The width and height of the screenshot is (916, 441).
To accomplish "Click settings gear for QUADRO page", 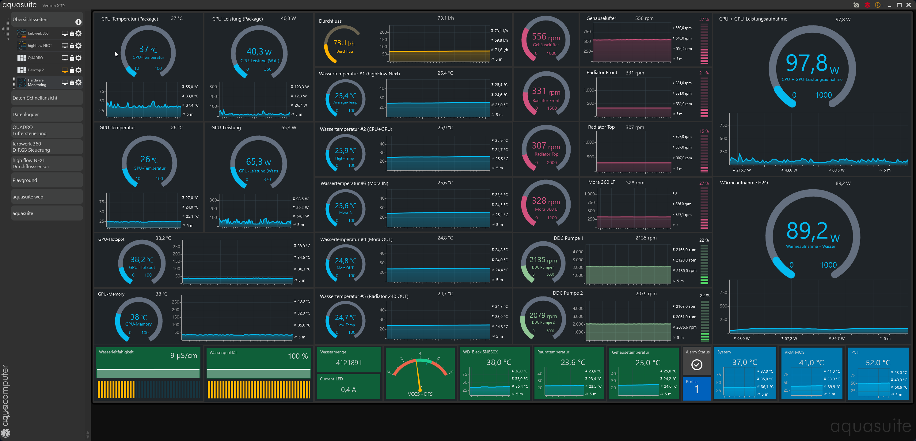I will coord(78,58).
